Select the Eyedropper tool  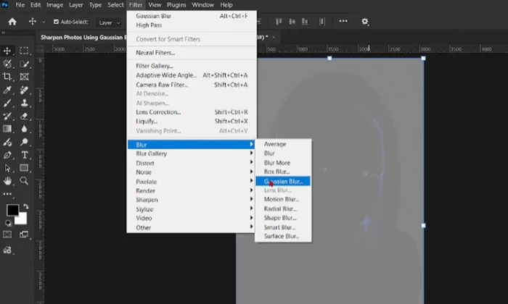[7, 90]
